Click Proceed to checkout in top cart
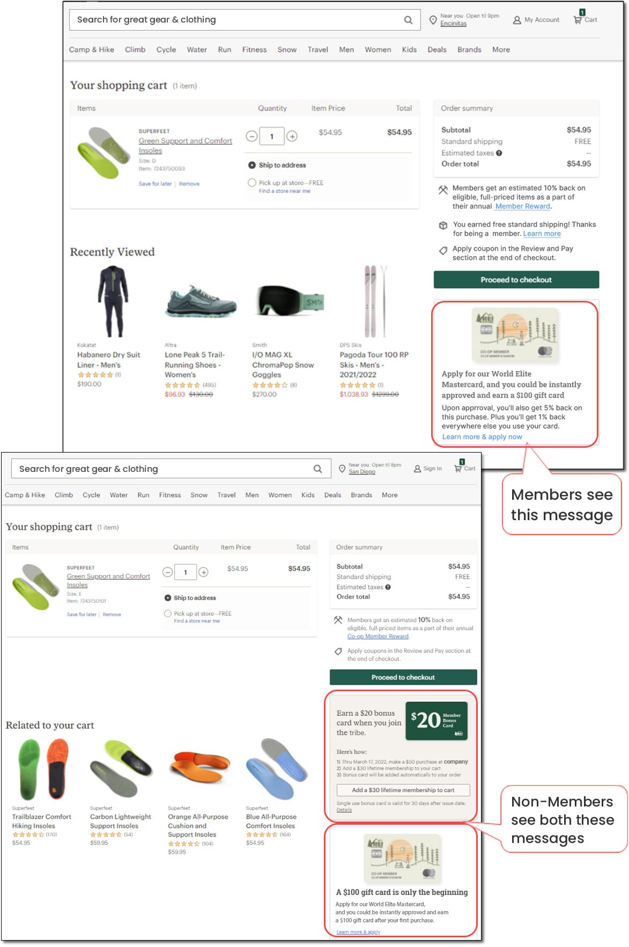The image size is (629, 947). (516, 280)
